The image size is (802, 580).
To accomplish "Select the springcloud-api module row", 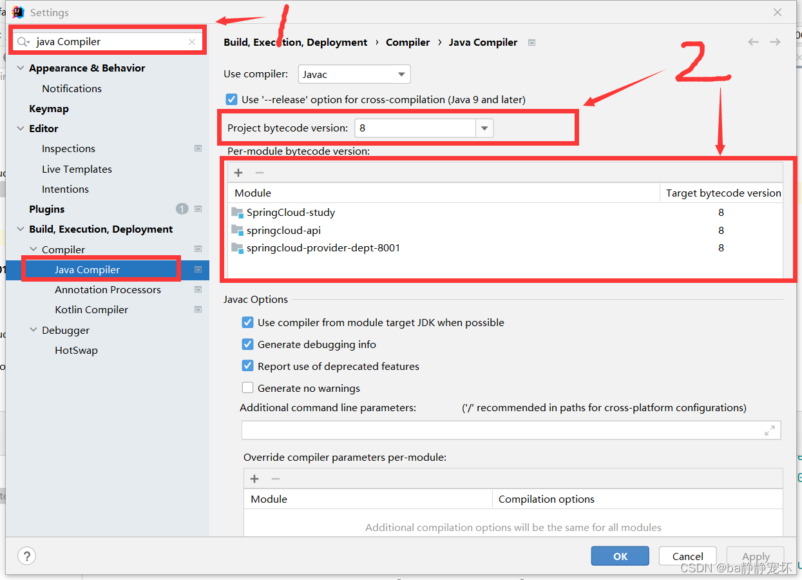I will 283,230.
